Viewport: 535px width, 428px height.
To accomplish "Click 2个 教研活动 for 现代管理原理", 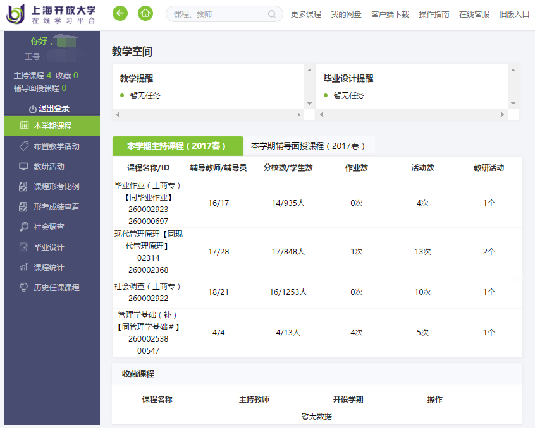I will click(x=489, y=252).
